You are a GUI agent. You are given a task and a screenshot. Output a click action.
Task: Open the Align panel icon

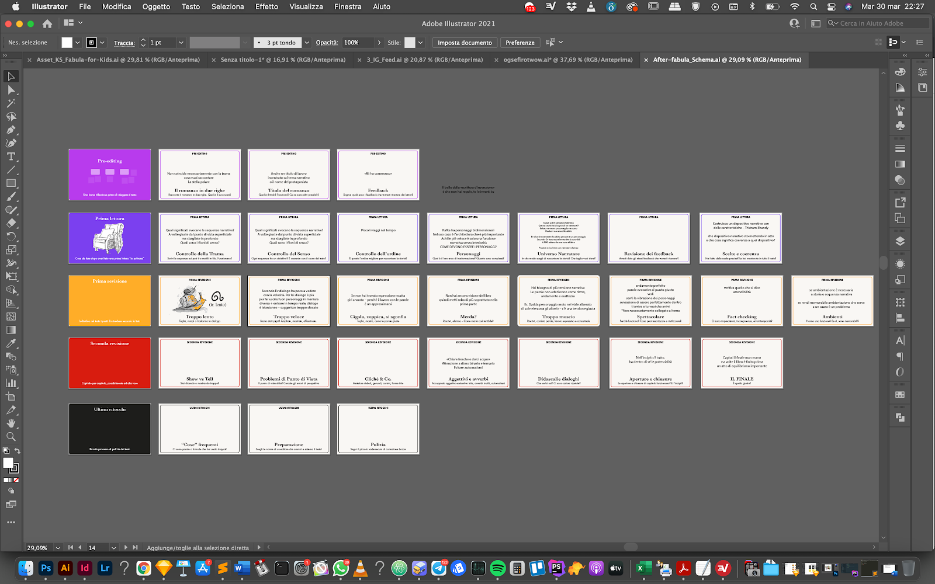[900, 318]
